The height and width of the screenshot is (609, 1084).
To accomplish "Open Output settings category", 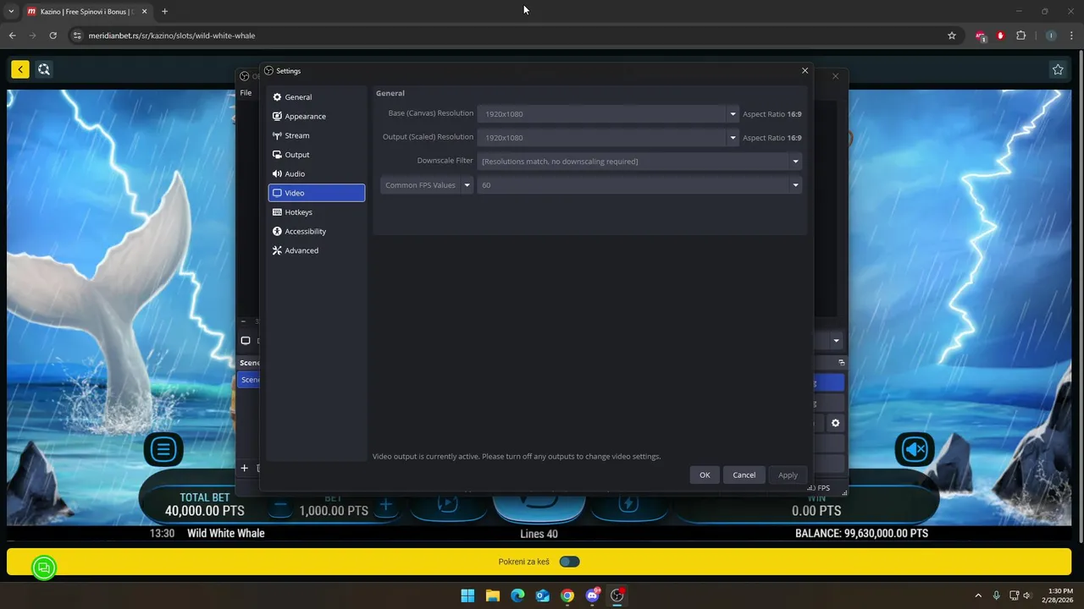I will 316,155.
